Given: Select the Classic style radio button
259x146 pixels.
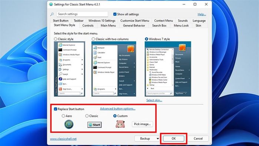Looking at the screenshot, I should pyautogui.click(x=55, y=39).
